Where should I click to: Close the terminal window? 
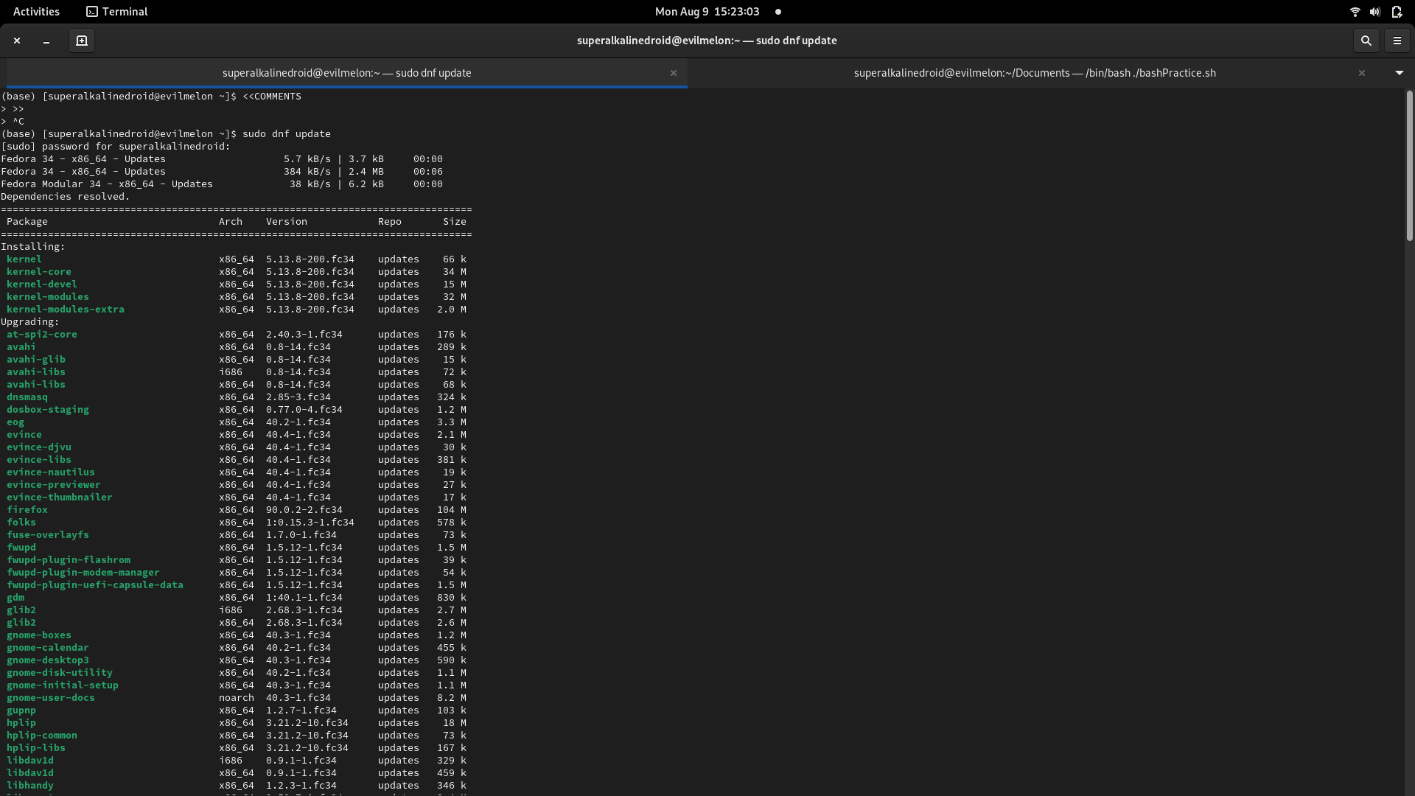pyautogui.click(x=17, y=41)
